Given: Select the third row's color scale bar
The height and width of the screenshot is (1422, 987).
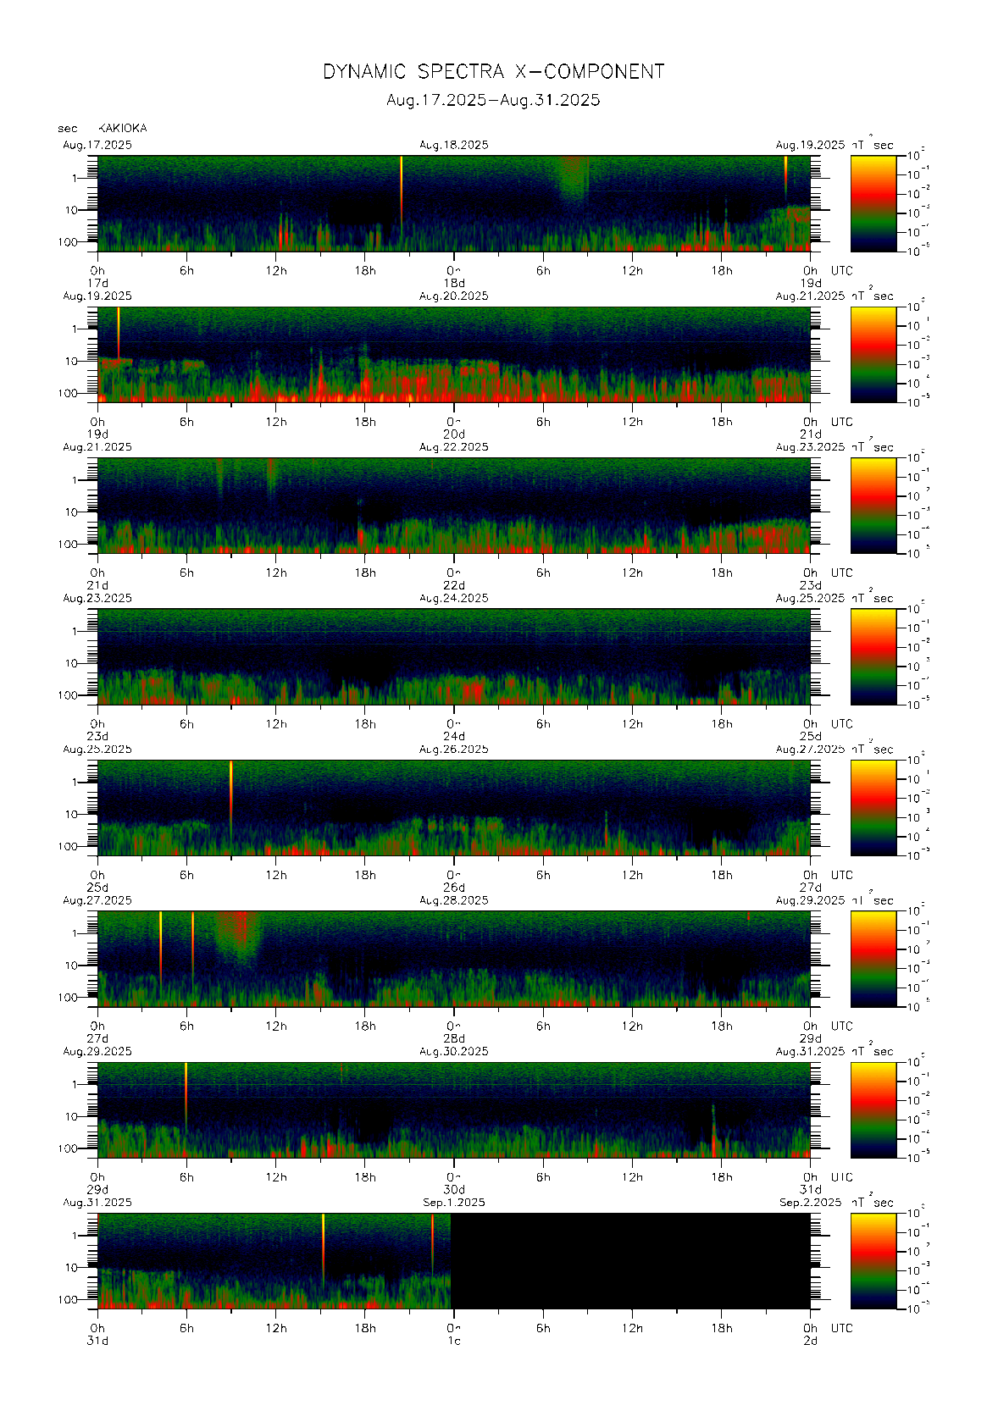Looking at the screenshot, I should (873, 505).
